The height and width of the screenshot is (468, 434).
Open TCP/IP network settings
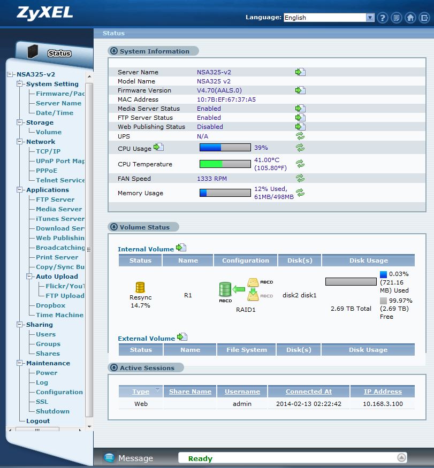click(x=48, y=151)
